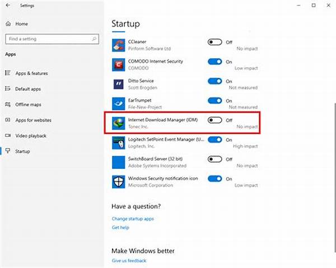Click the SwitchBoard Server blue icon

coord(119,162)
